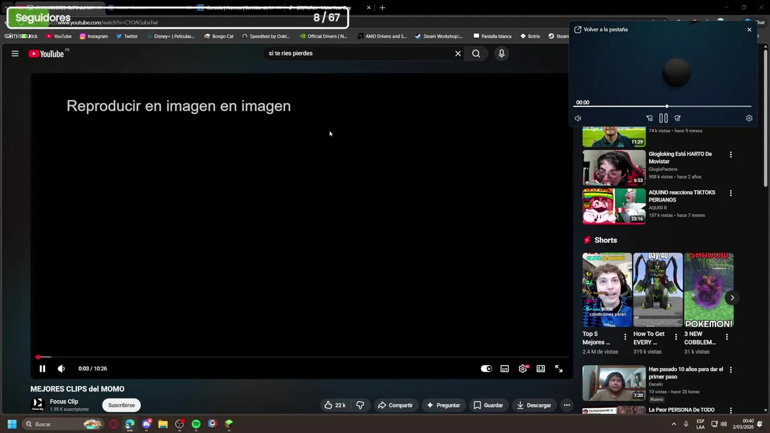Screen dimensions: 770x433
Task: Open the How To Get EVERY short thumbnail
Action: pyautogui.click(x=658, y=290)
